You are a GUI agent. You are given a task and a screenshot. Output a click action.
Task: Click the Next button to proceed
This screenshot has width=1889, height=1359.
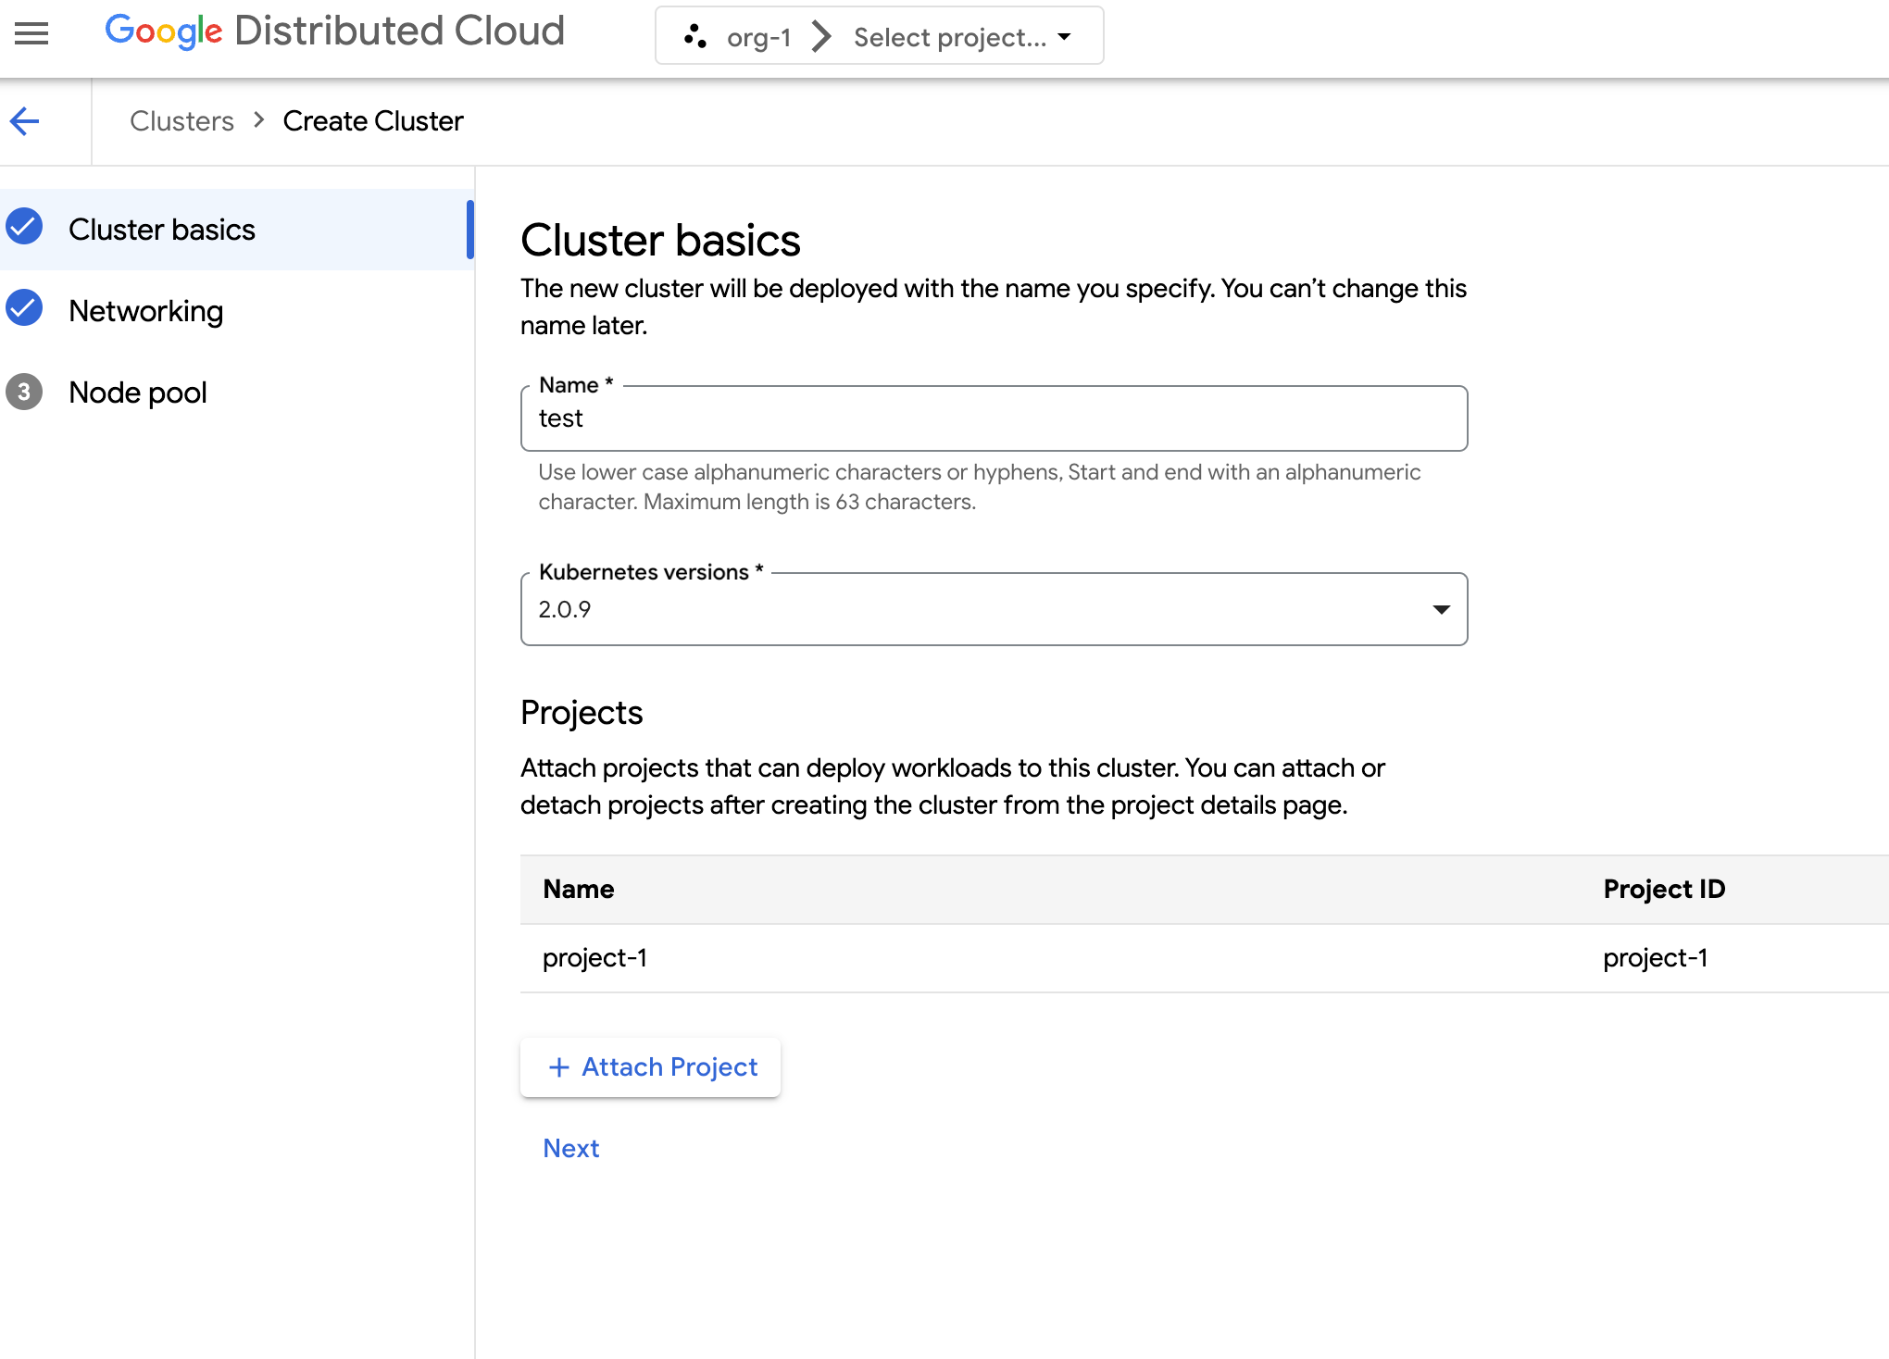572,1148
